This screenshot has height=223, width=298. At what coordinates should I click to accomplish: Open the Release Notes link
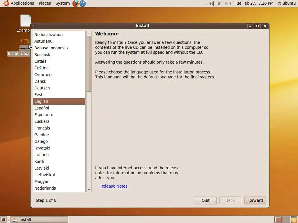click(114, 186)
